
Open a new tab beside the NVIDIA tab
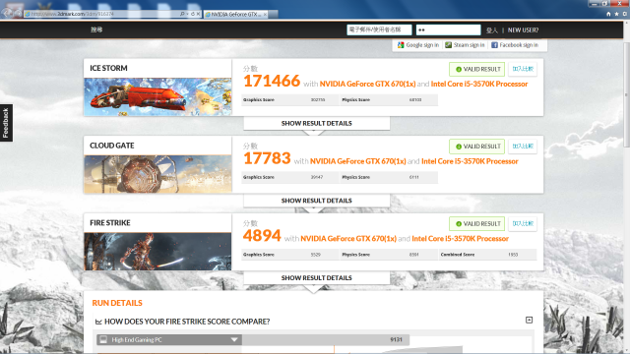point(273,15)
